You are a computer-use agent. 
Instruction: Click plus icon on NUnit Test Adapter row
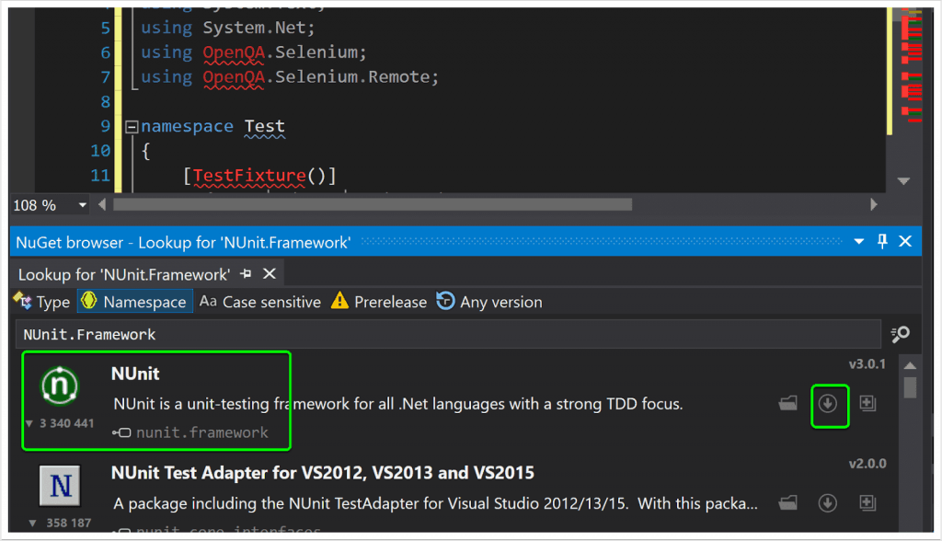pyautogui.click(x=867, y=502)
